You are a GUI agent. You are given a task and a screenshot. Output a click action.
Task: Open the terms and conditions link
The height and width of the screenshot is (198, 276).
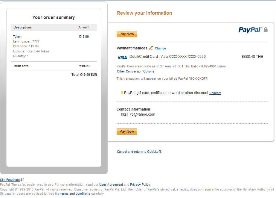pyautogui.click(x=75, y=194)
